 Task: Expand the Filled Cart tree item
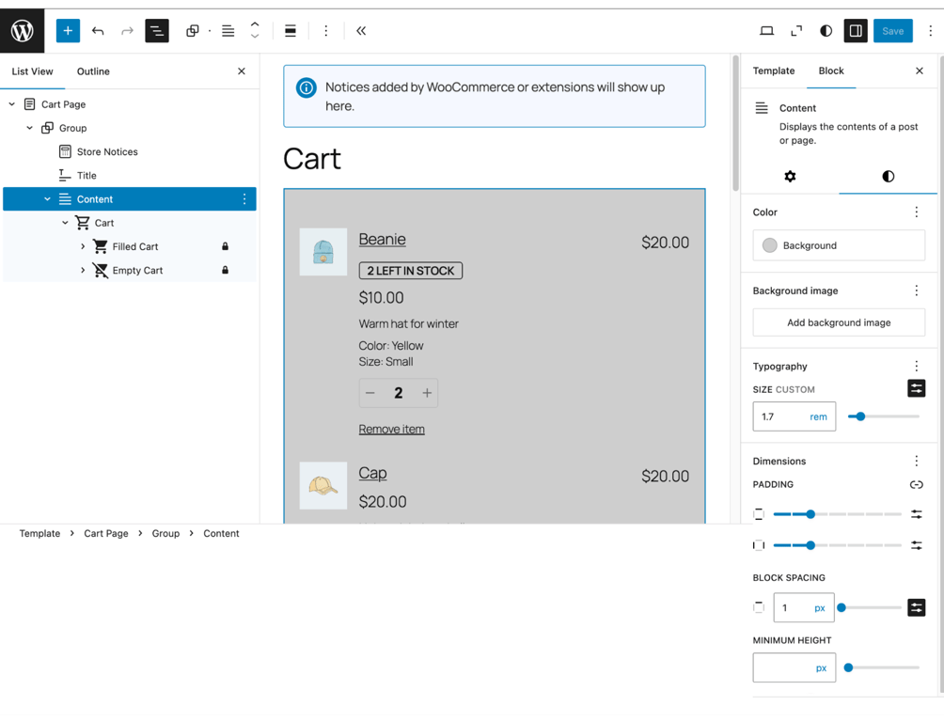[x=81, y=246]
